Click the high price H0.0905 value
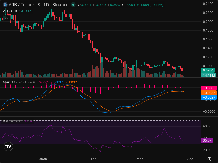This screenshot has width=218, height=163. [99, 5]
